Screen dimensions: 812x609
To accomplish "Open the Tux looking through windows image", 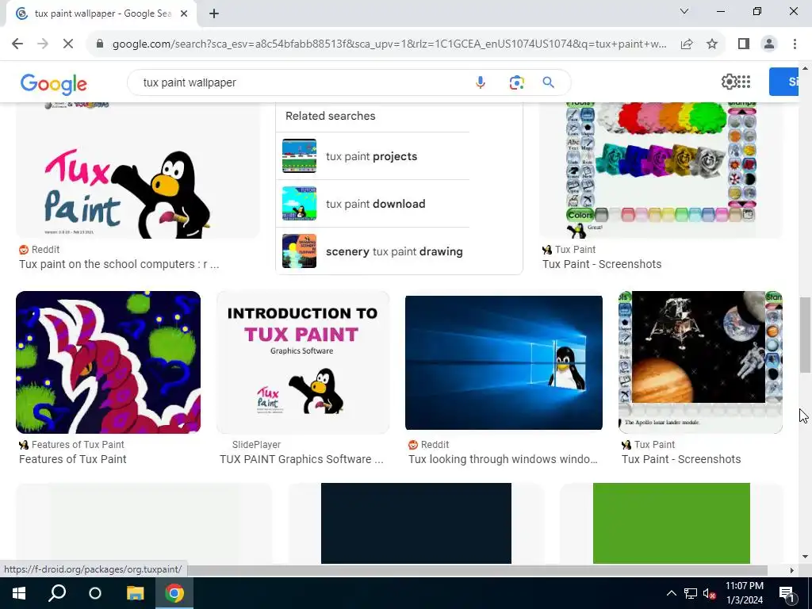I will [x=504, y=362].
